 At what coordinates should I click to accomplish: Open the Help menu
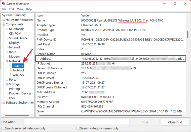[x=29, y=9]
